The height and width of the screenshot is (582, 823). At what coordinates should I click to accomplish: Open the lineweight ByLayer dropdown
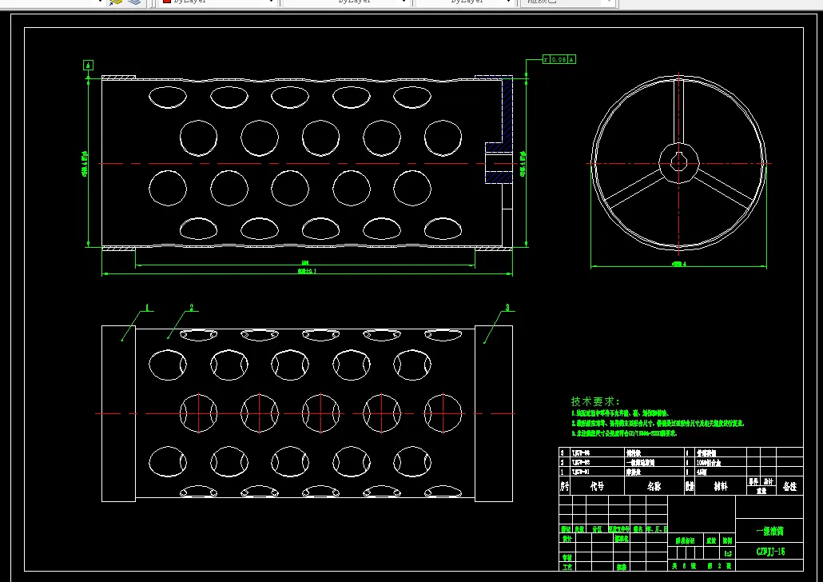tap(464, 2)
